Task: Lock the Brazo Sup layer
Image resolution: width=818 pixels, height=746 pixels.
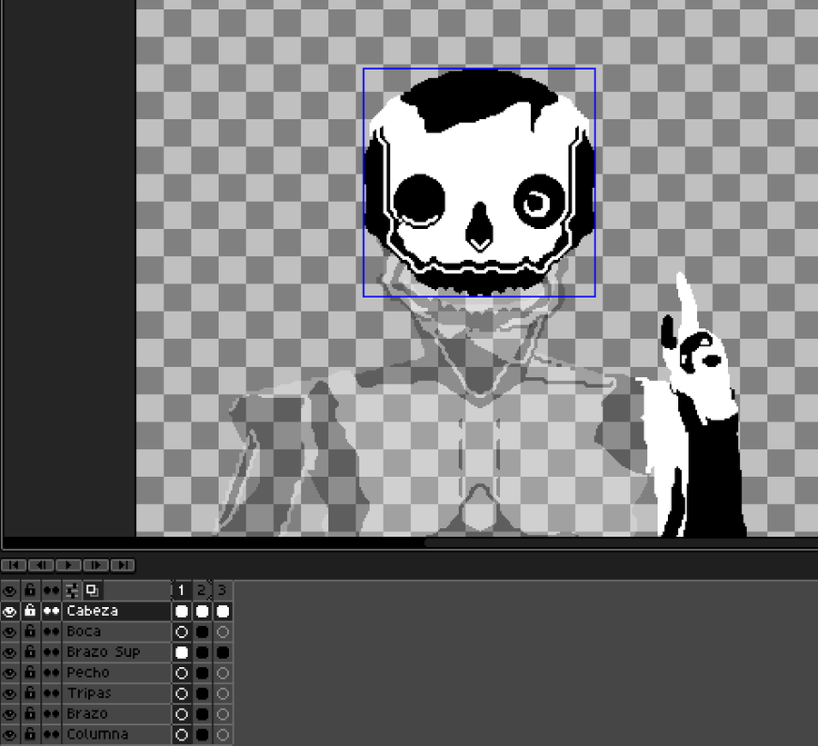Action: point(30,652)
